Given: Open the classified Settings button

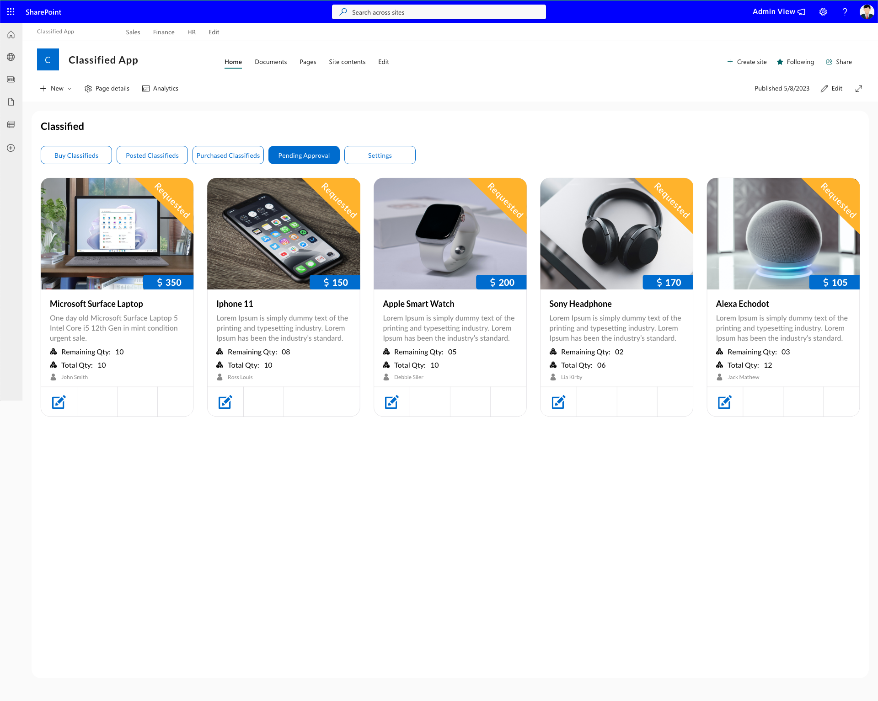Looking at the screenshot, I should pyautogui.click(x=380, y=155).
